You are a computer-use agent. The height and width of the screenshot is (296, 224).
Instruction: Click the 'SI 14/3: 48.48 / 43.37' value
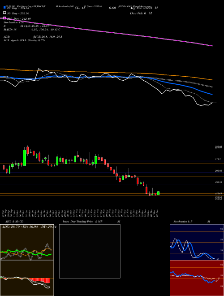pyautogui.click(x=35, y=26)
